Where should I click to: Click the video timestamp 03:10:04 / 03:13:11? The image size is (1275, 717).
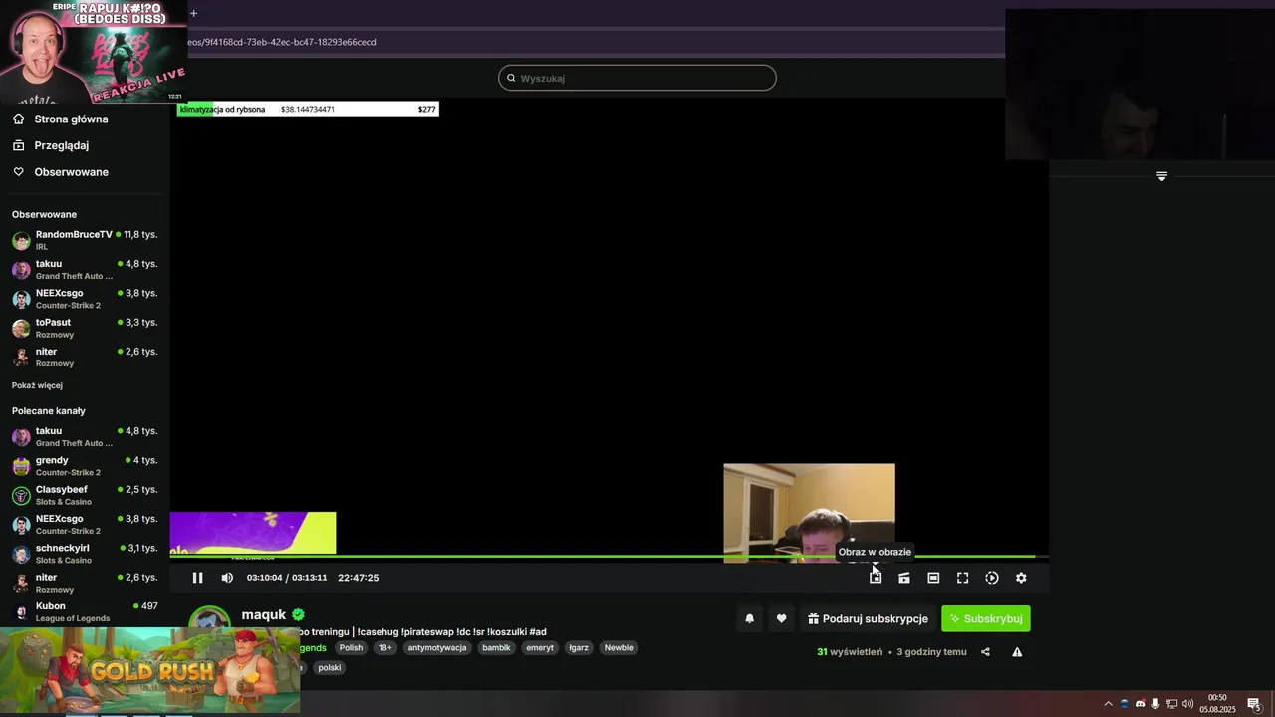coord(286,578)
